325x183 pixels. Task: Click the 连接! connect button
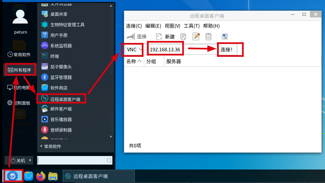(226, 50)
